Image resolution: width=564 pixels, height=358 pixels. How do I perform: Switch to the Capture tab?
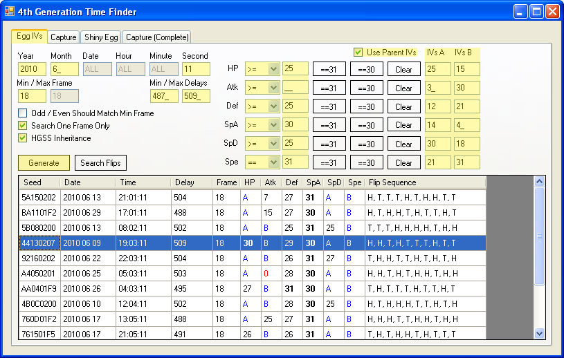coord(63,37)
